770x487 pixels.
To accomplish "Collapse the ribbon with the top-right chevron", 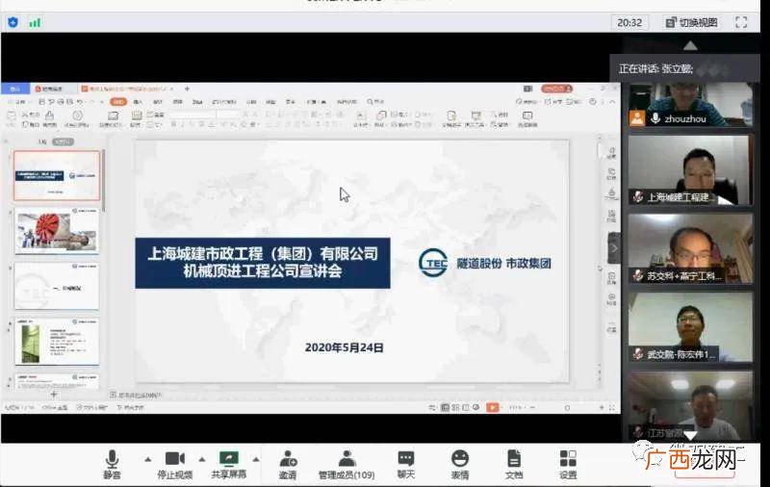I will click(612, 102).
